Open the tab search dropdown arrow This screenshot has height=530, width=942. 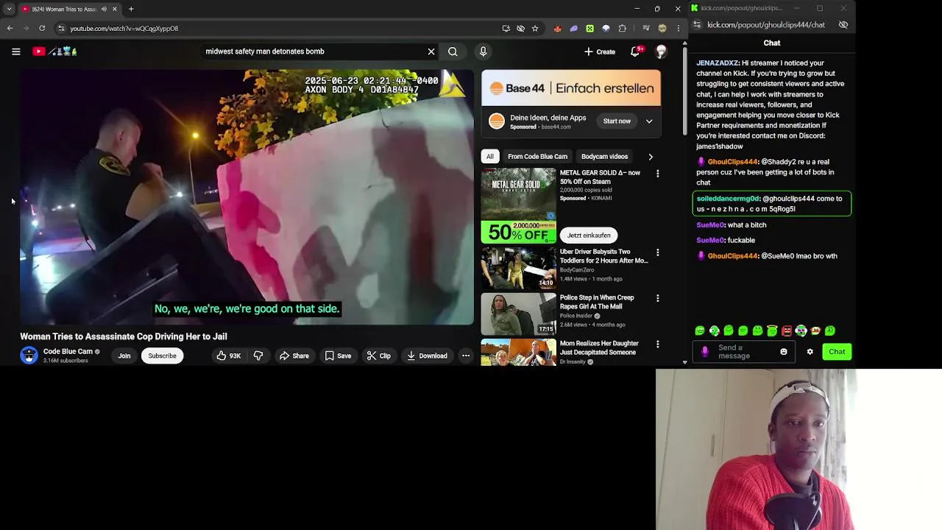[9, 9]
